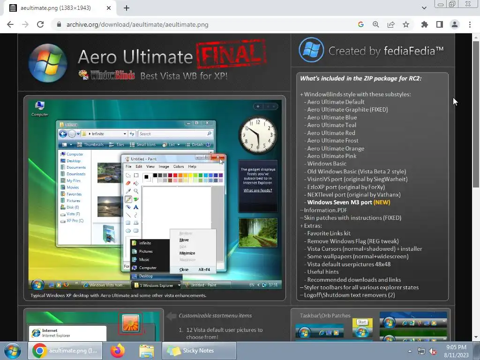Image resolution: width=480 pixels, height=360 pixels.
Task: Open the Windows Start orb
Action: 12,351
